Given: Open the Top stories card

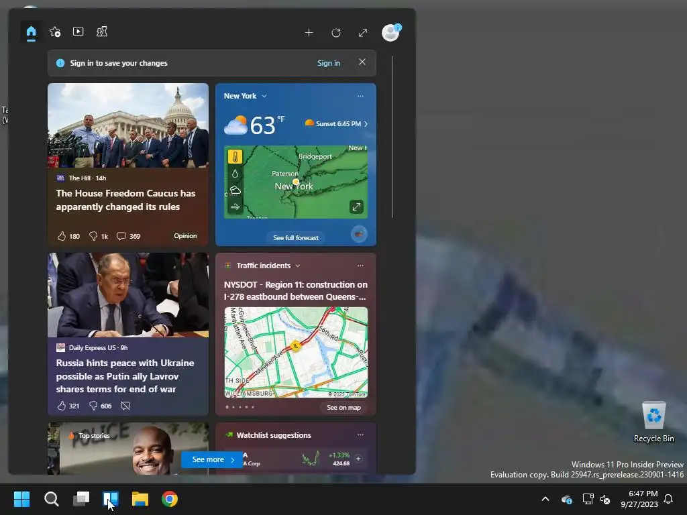Looking at the screenshot, I should pyautogui.click(x=128, y=449).
